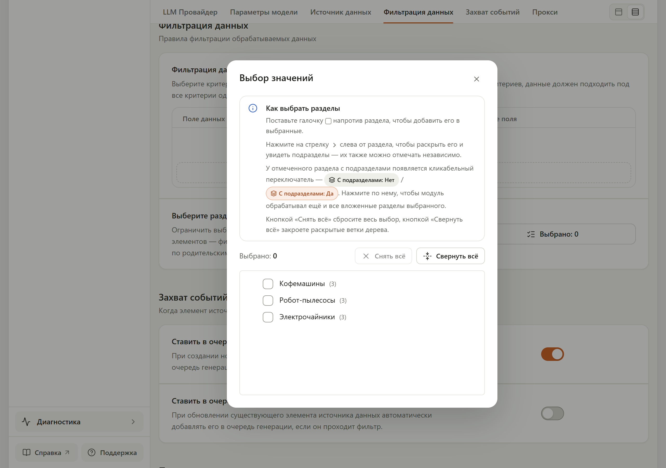The image size is (666, 468).
Task: Check the Робот-пылесосы checkbox
Action: pos(268,300)
